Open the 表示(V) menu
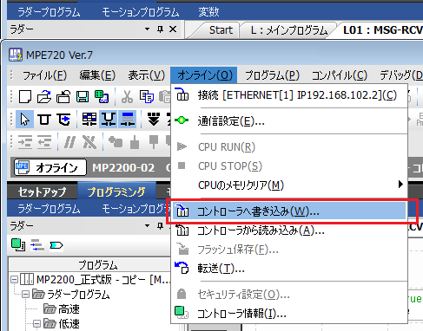The image size is (423, 331). [147, 75]
